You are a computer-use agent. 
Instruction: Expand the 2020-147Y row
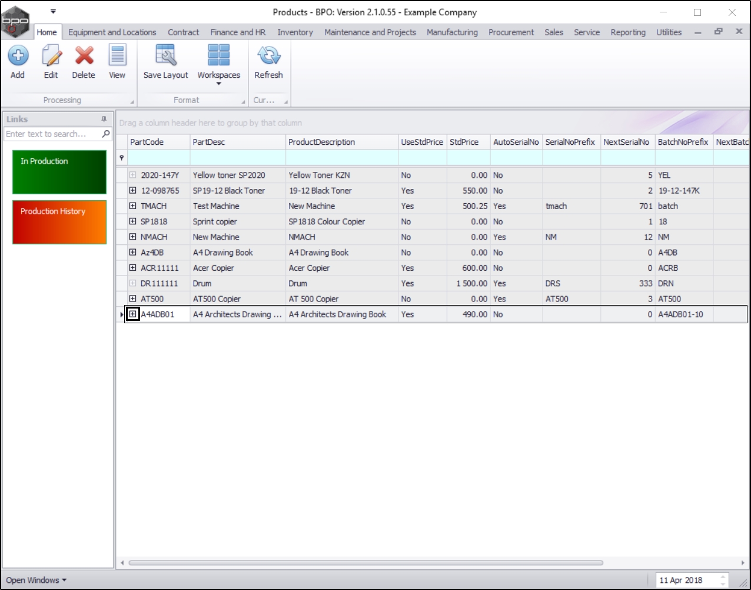pyautogui.click(x=132, y=175)
